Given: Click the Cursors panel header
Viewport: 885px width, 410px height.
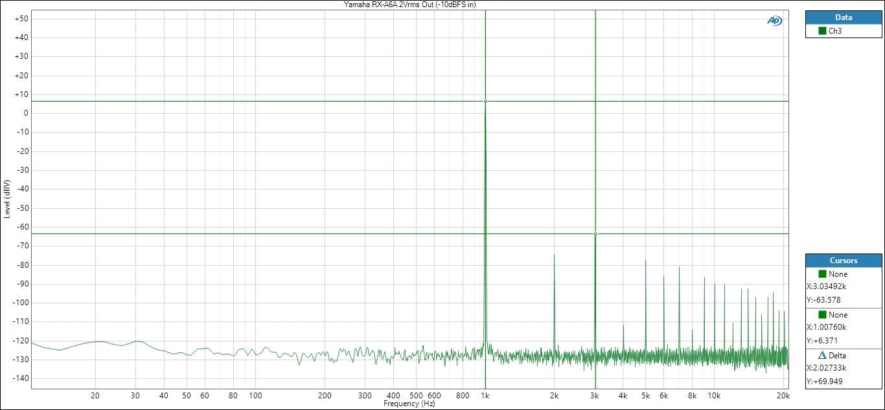Looking at the screenshot, I should (844, 261).
